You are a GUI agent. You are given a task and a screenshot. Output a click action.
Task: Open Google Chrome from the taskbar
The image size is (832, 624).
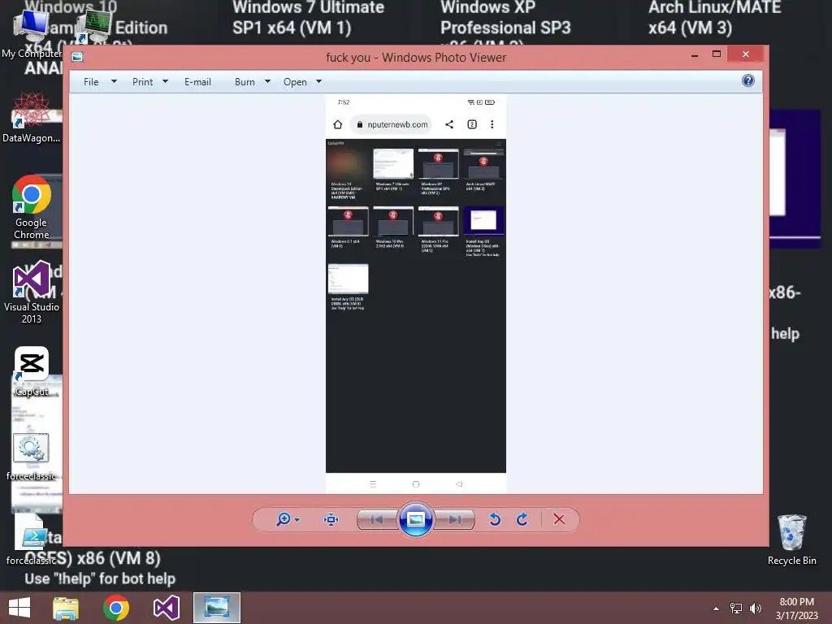point(116,608)
